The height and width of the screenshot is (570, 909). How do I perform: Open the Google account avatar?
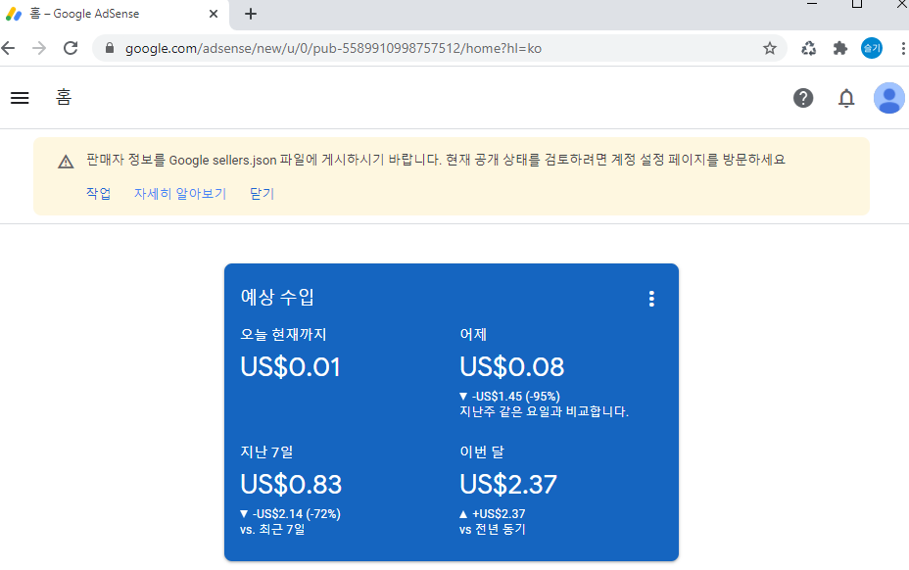889,98
